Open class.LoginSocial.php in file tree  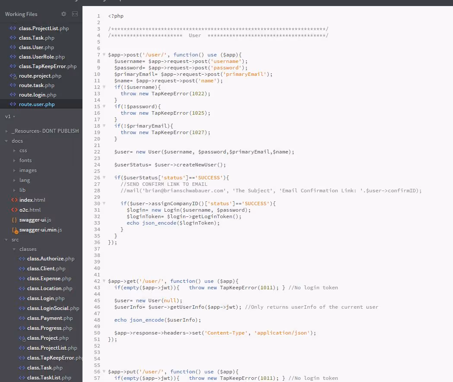(53, 308)
